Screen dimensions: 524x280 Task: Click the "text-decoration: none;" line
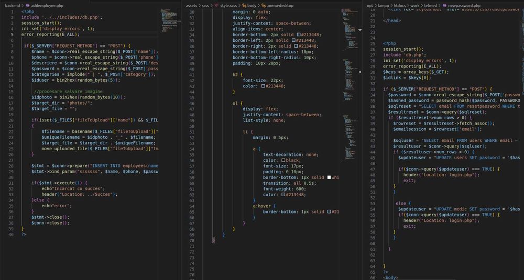click(x=291, y=155)
